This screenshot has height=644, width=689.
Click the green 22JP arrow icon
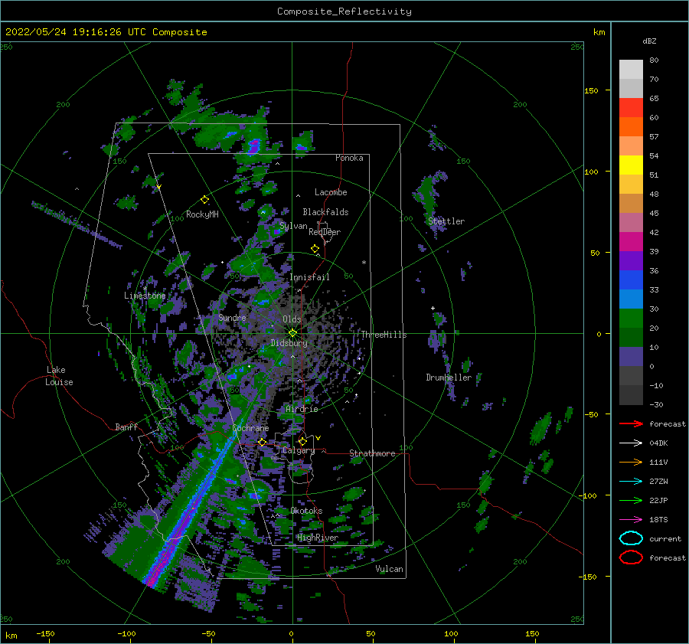631,500
